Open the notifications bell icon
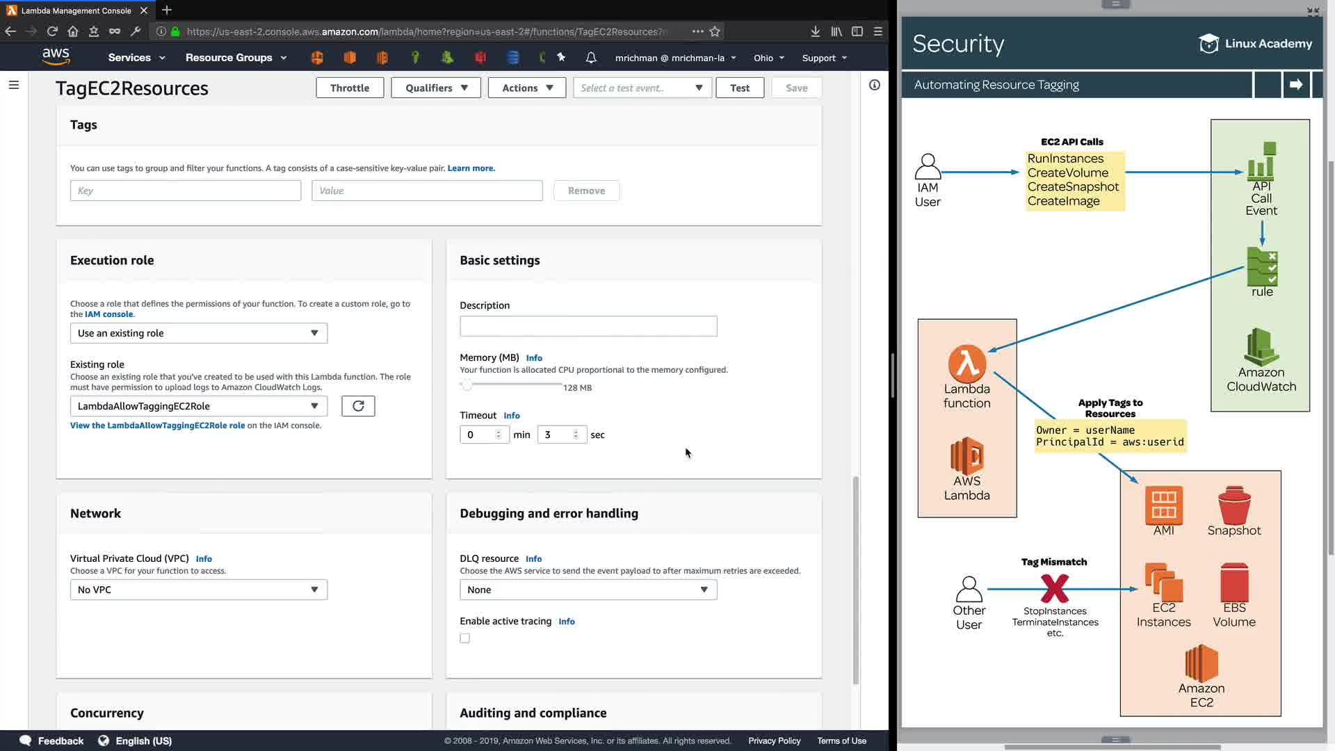1335x751 pixels. 591,58
